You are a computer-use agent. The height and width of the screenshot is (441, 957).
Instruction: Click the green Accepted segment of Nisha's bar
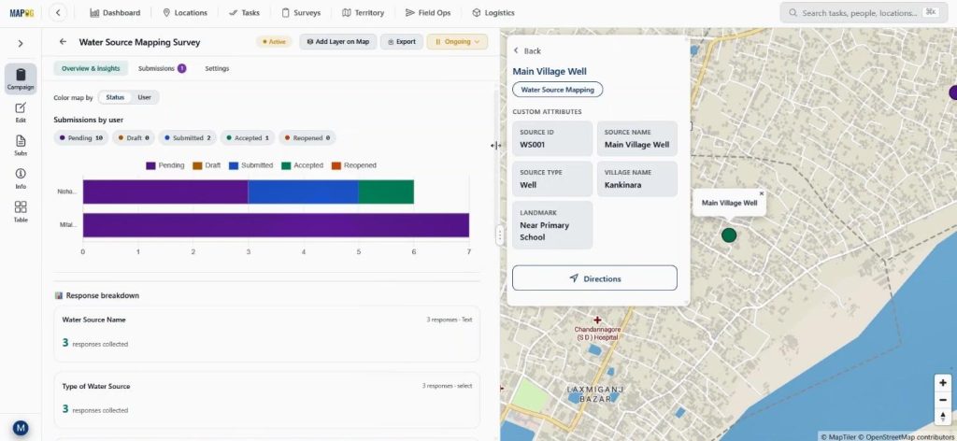coord(386,192)
